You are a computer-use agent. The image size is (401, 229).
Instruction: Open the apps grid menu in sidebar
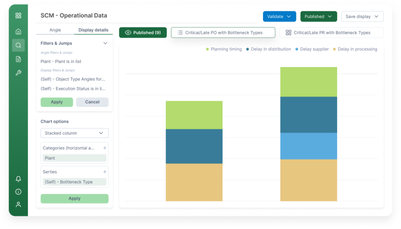pyautogui.click(x=18, y=16)
